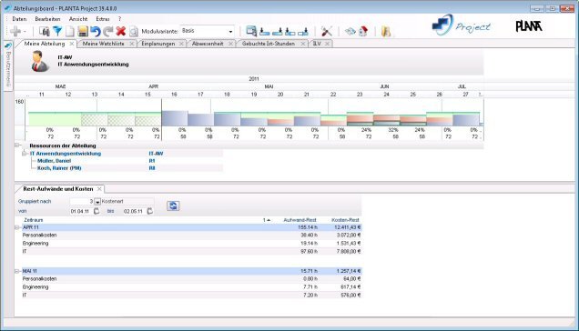Click the Zeitraum column header
The height and width of the screenshot is (331, 579).
tap(34, 220)
